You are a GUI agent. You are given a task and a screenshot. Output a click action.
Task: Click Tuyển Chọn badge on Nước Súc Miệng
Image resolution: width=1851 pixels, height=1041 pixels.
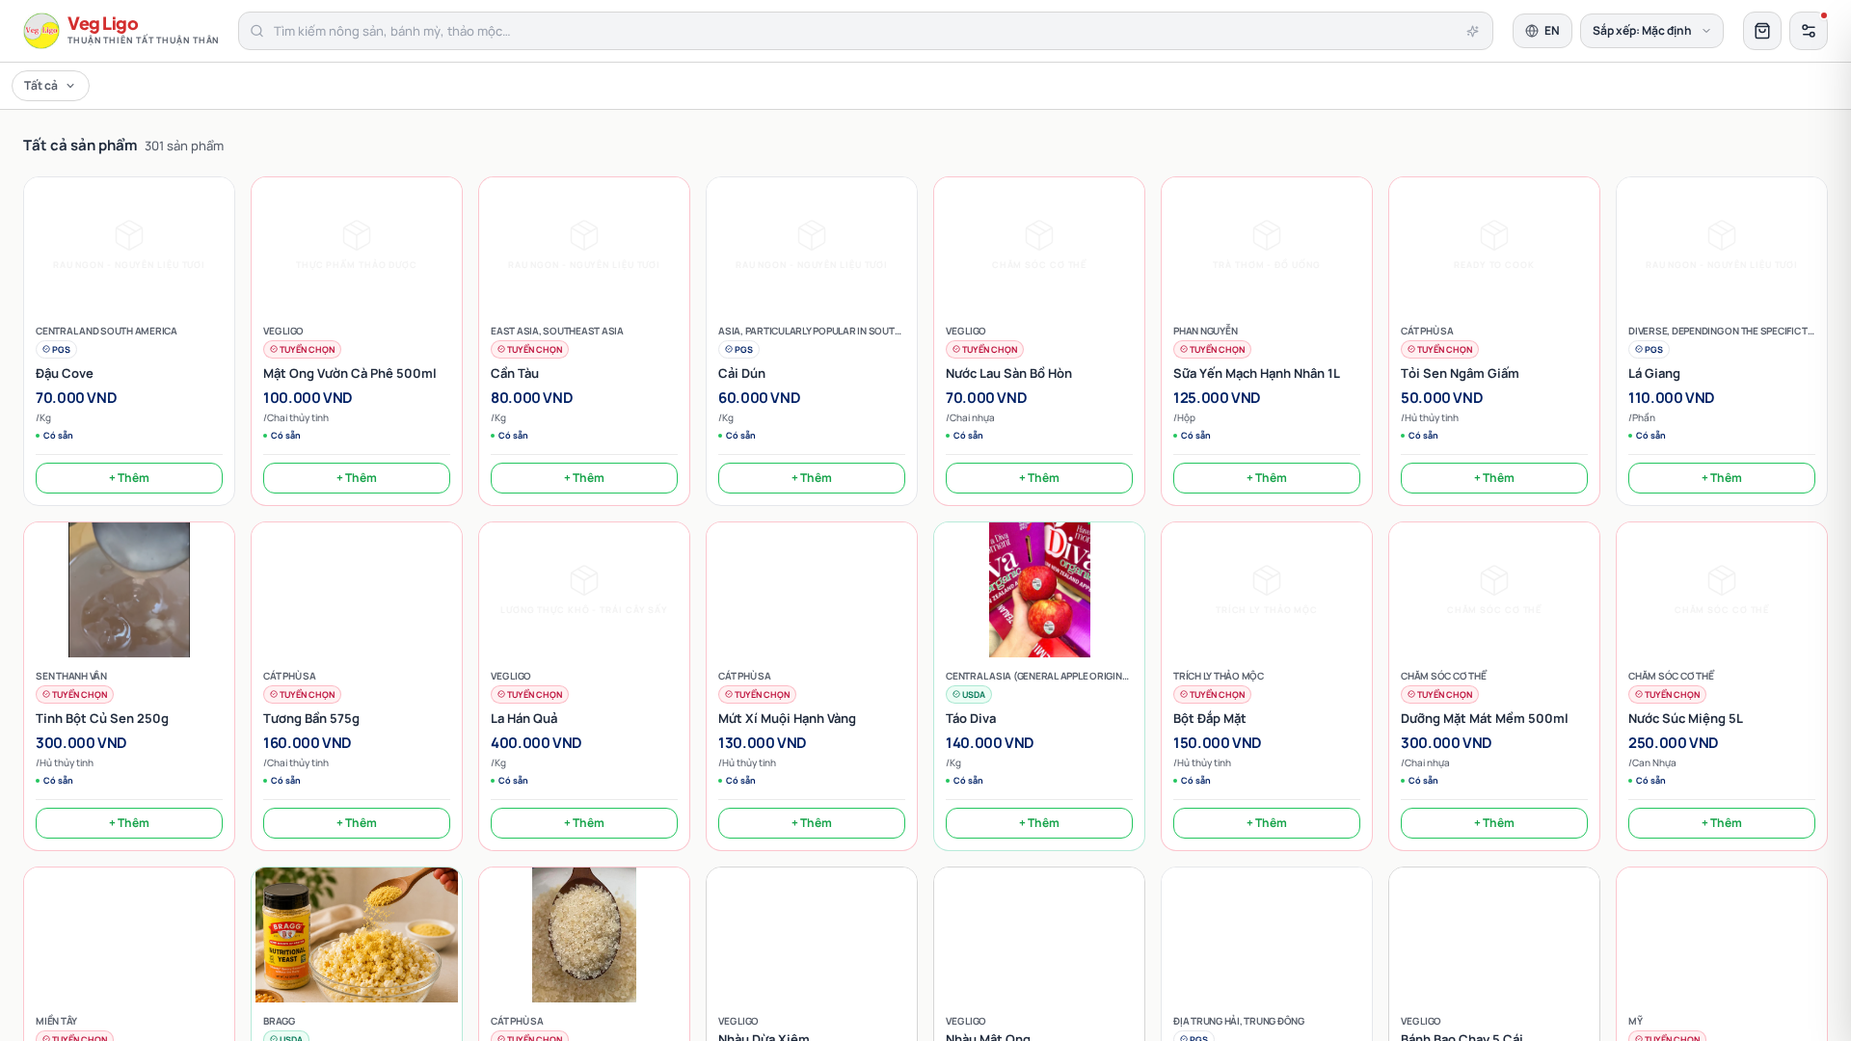(x=1667, y=695)
